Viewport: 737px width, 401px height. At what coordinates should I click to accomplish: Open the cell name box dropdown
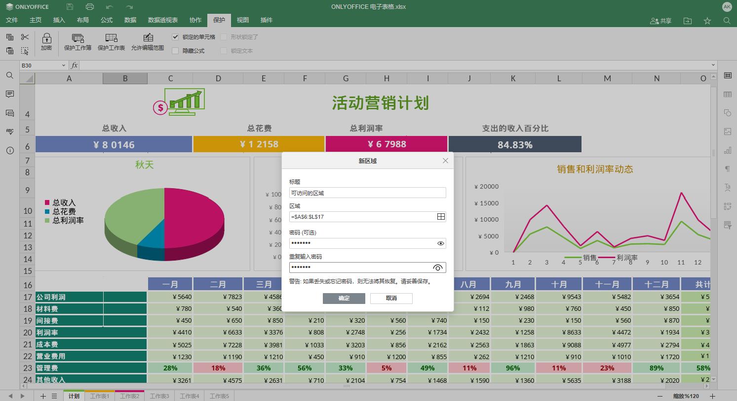coord(63,65)
